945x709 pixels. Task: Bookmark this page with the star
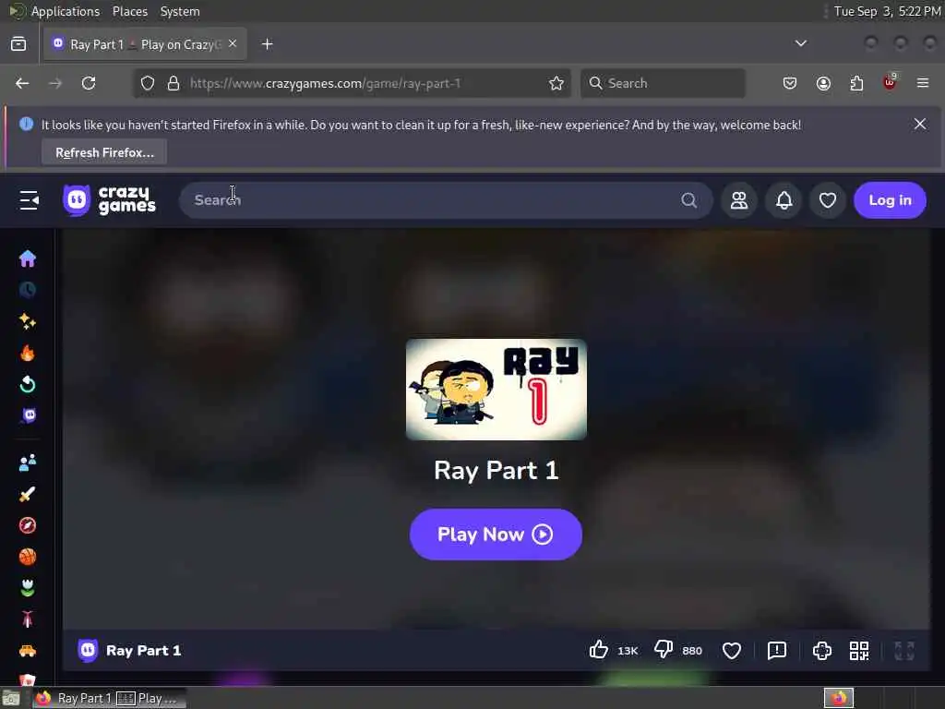[556, 83]
